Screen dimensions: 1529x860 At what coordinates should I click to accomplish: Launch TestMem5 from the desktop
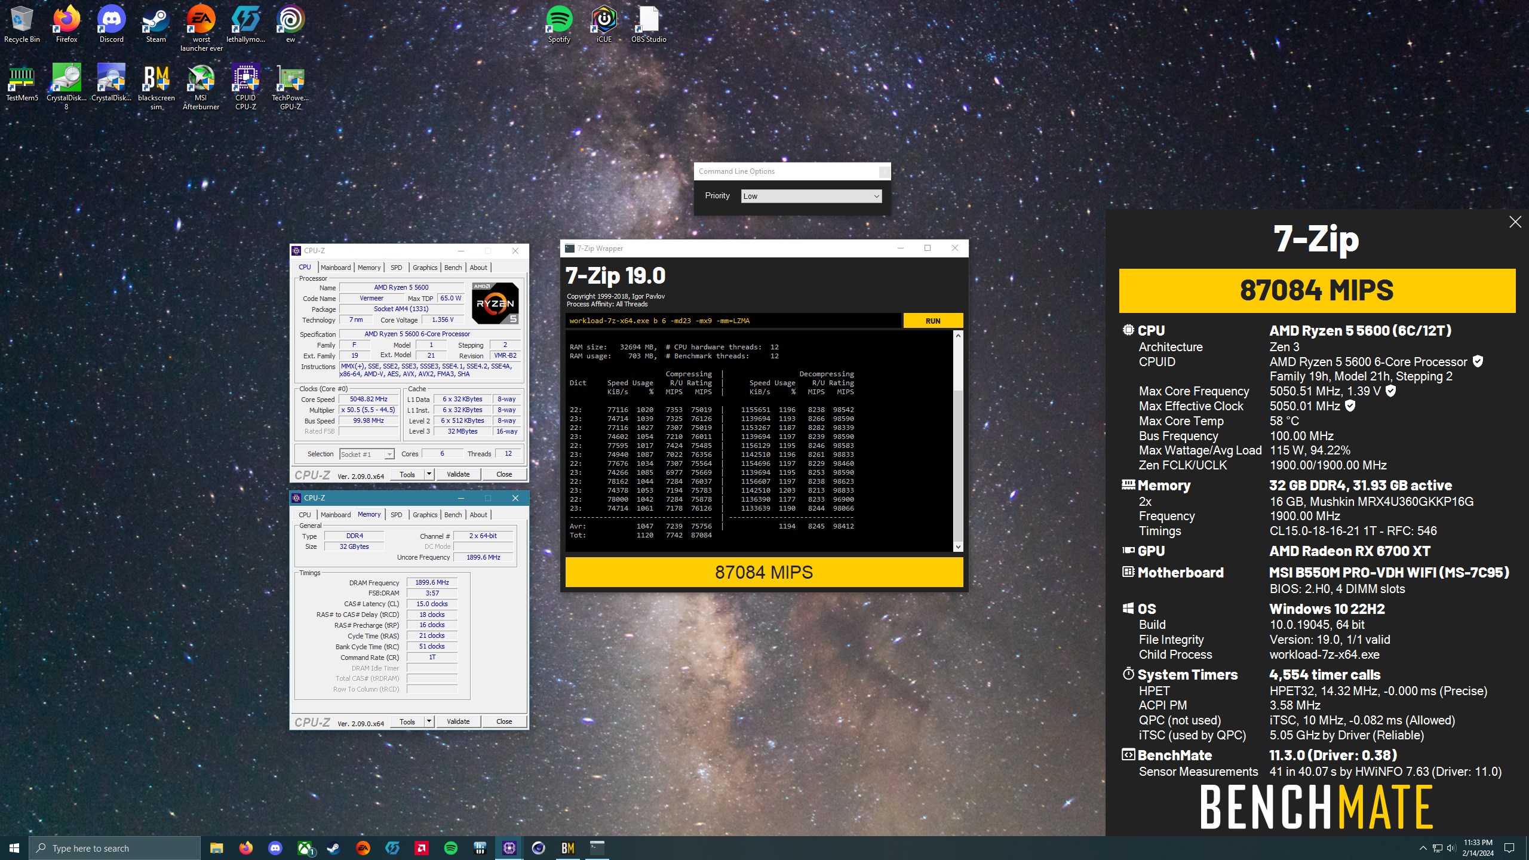[22, 84]
